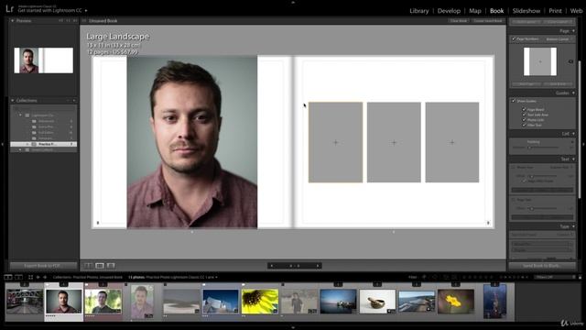Toggle the Show Guides checkbox

[x=514, y=101]
